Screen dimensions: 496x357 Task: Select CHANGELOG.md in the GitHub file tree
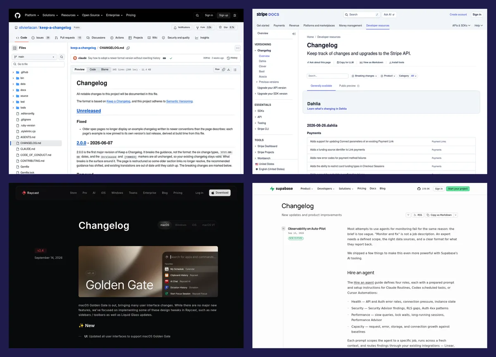tap(36, 143)
